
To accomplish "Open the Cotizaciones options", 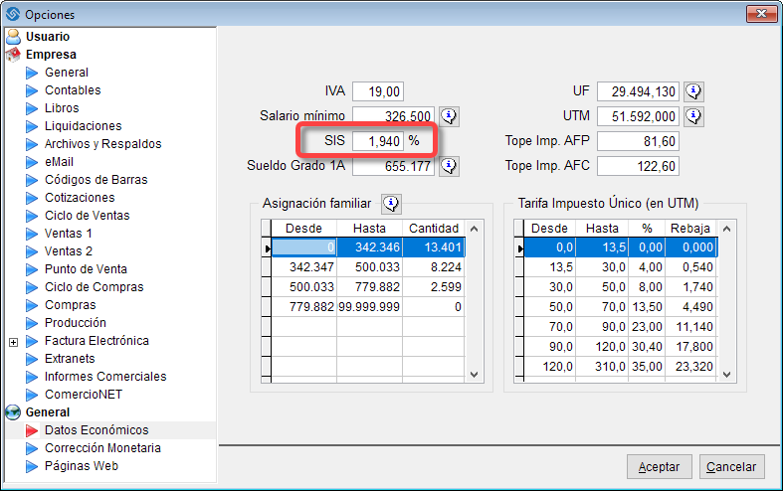I will pyautogui.click(x=80, y=198).
